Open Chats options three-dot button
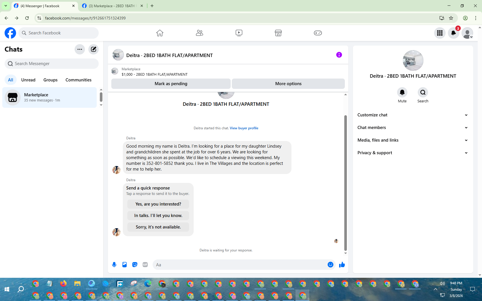 (x=80, y=49)
